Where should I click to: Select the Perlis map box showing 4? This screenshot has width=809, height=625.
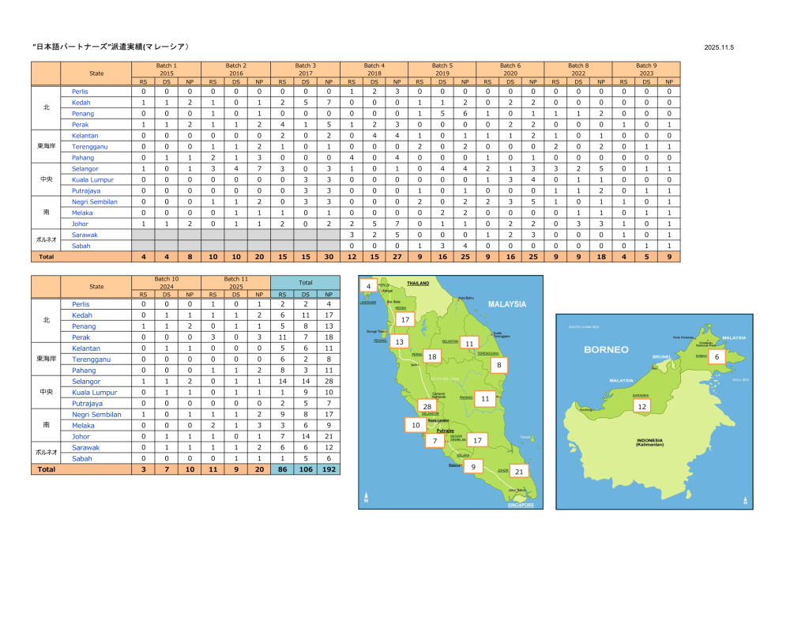(x=368, y=285)
